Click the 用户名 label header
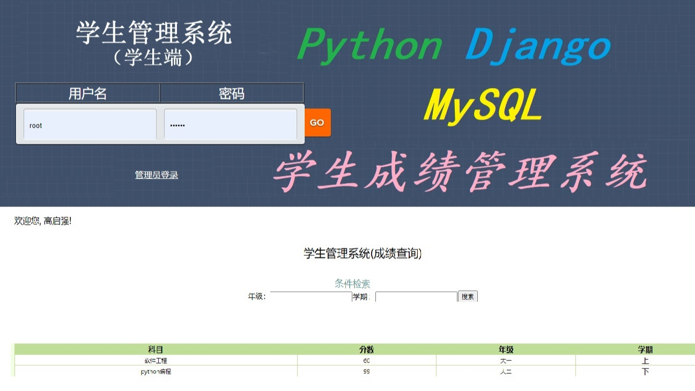The width and height of the screenshot is (695, 391). [88, 93]
